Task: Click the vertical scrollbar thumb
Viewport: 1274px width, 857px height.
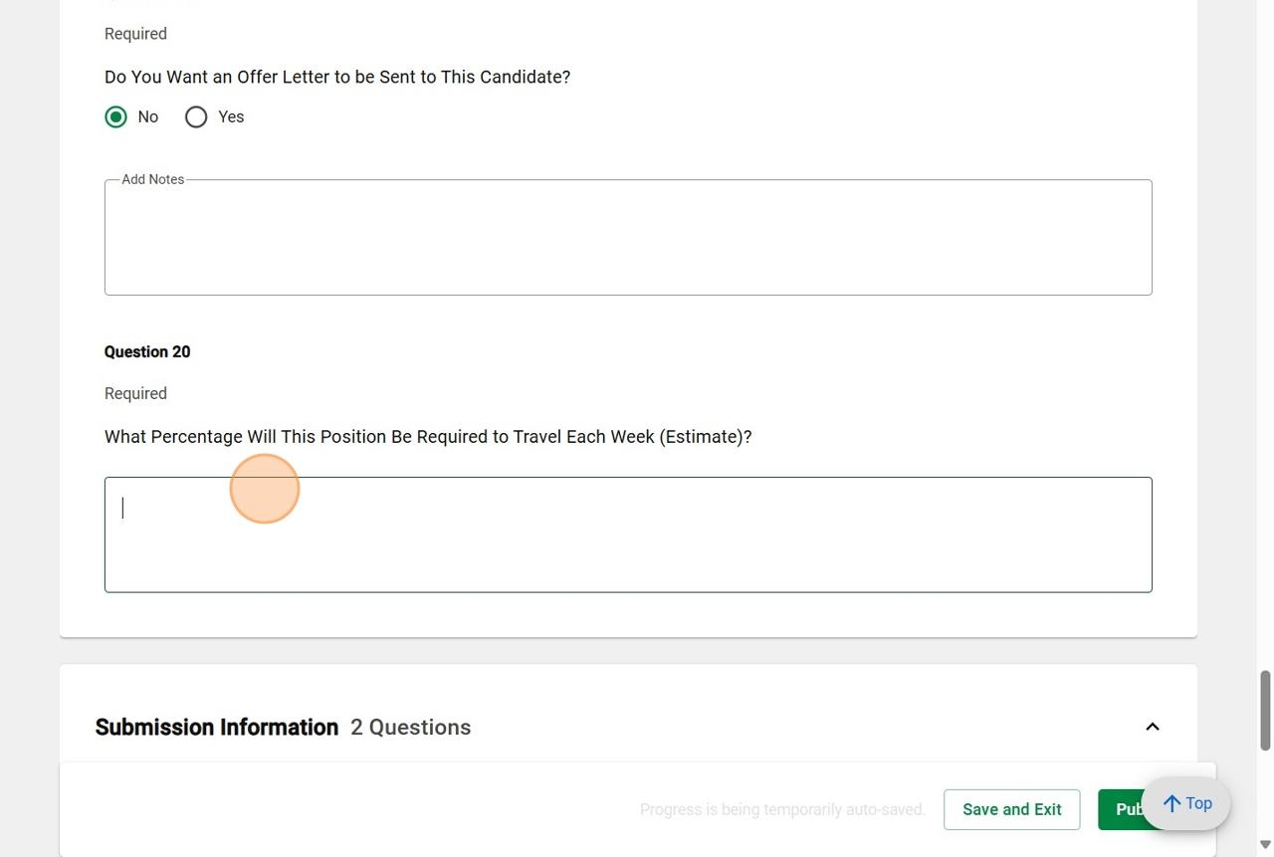Action: coord(1265,710)
